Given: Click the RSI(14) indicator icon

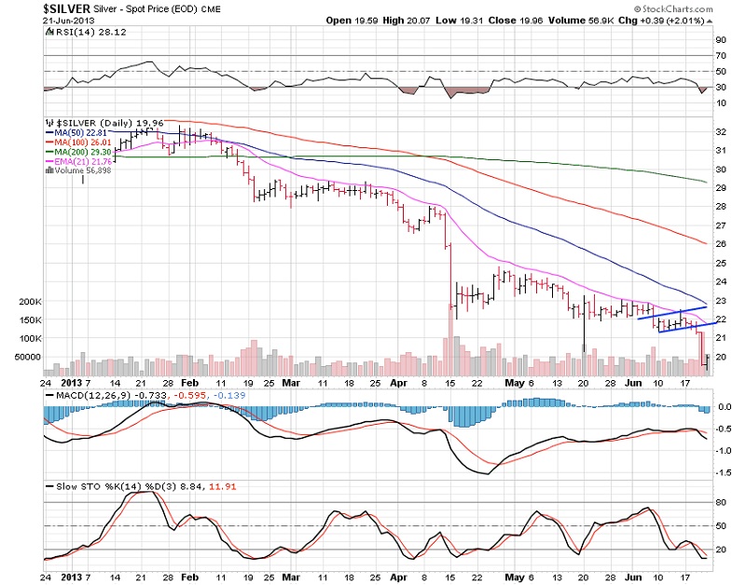Looking at the screenshot, I should pyautogui.click(x=49, y=32).
